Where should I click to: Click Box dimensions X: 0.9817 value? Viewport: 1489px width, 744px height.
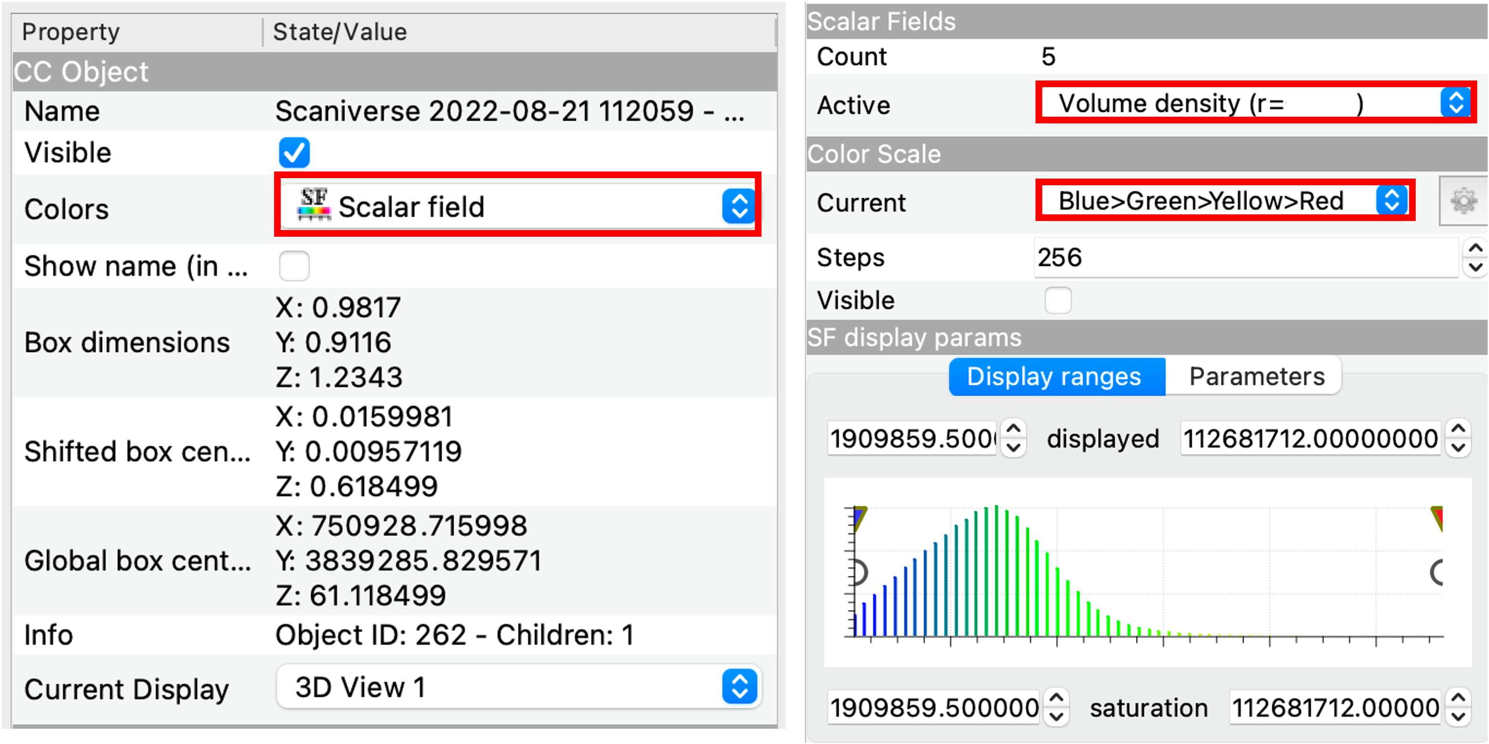pyautogui.click(x=337, y=307)
